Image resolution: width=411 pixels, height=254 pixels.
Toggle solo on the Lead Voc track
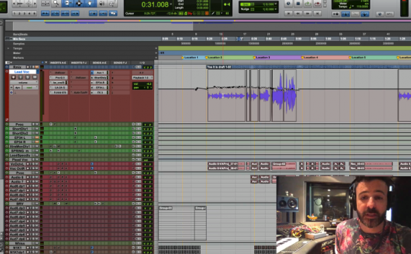(x=27, y=77)
